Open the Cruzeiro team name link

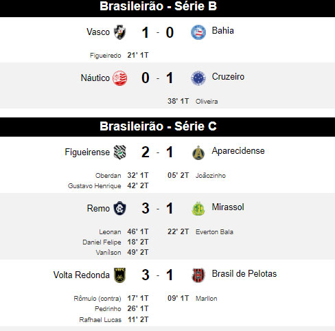228,77
